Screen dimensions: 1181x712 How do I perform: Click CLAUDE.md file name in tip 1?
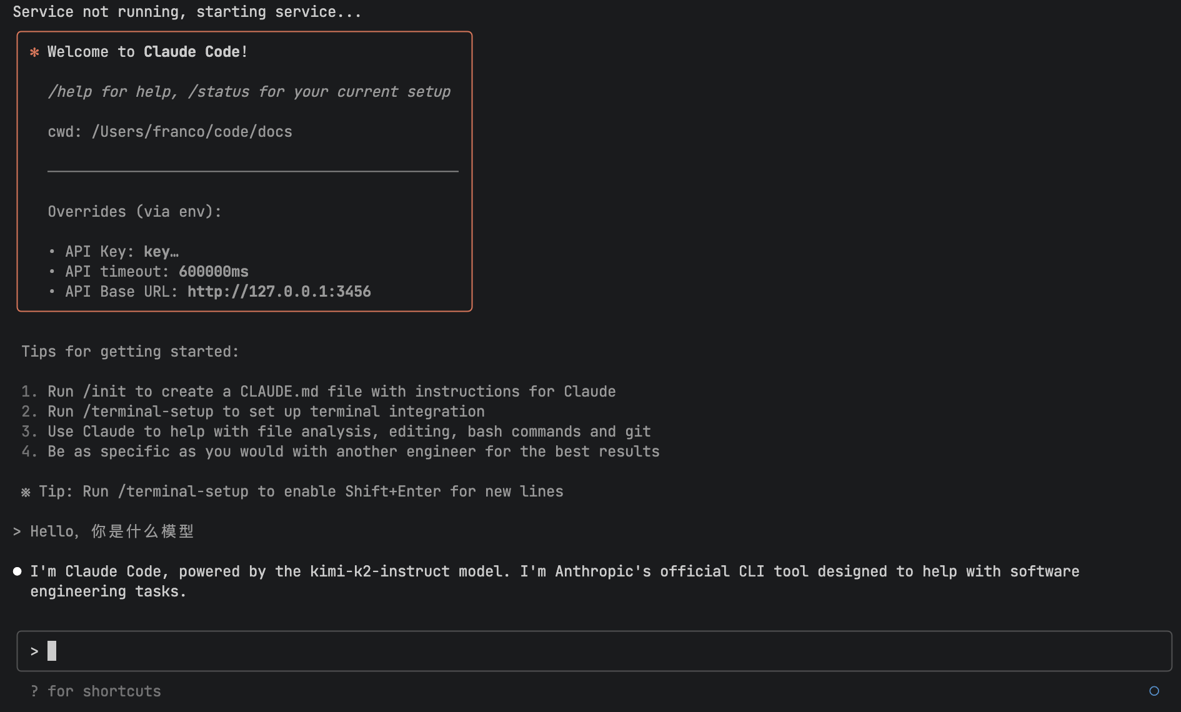[279, 392]
